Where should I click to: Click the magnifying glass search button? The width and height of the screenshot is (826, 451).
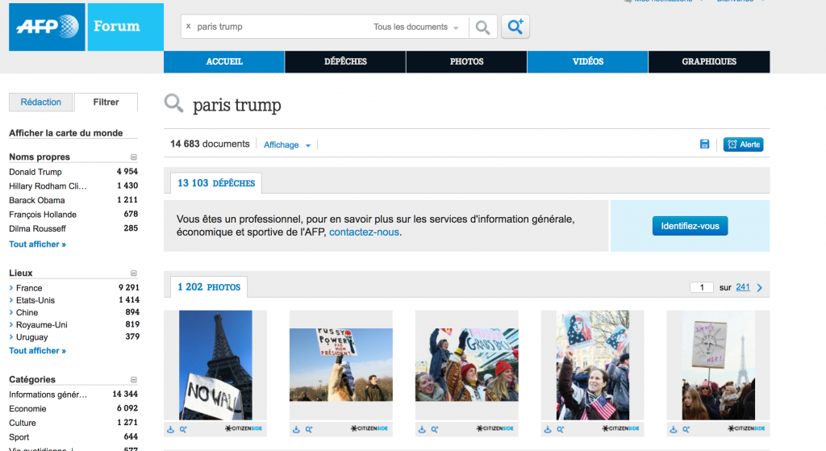click(482, 27)
